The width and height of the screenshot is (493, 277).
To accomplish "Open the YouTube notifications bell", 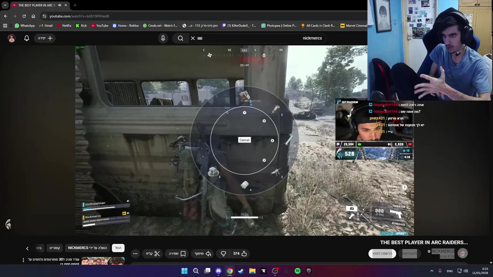I will click(x=27, y=38).
